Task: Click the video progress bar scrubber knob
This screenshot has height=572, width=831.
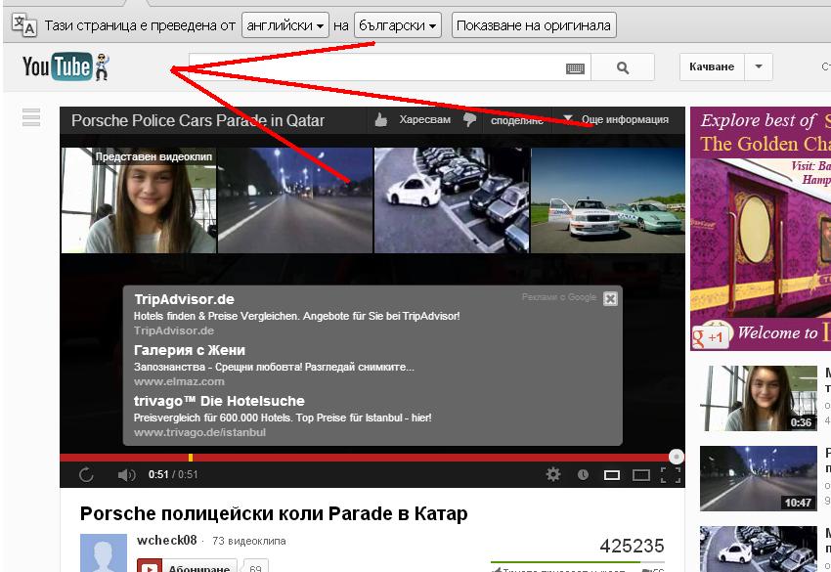Action: pyautogui.click(x=677, y=457)
